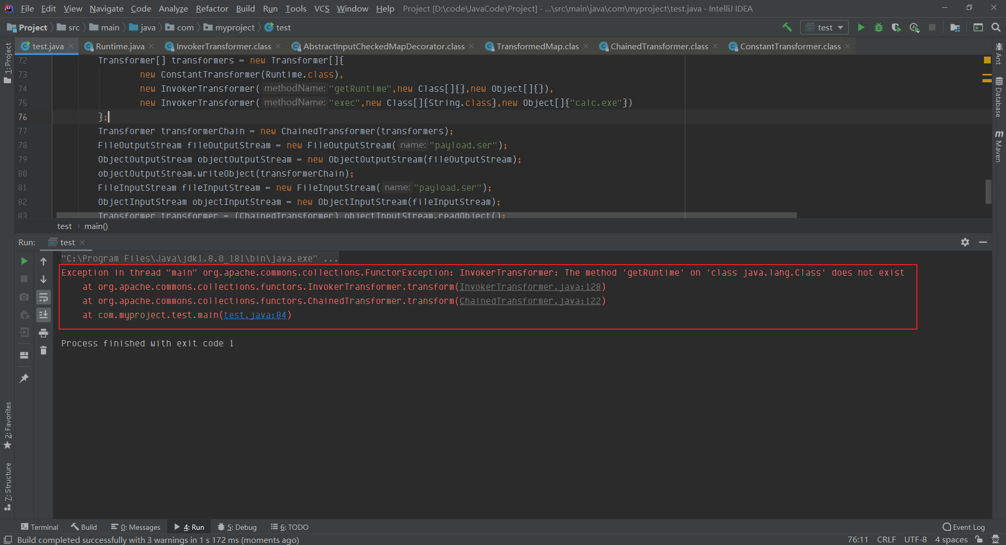Open UTF-8 encoding selector
This screenshot has height=545, width=1006.
tap(915, 540)
